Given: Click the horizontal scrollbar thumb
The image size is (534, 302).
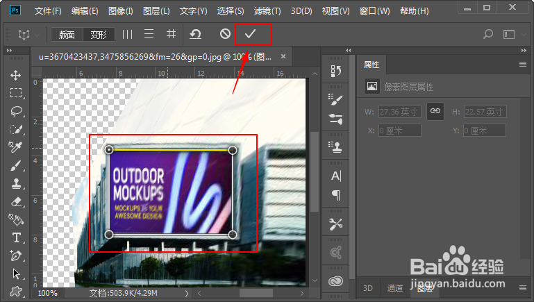Looking at the screenshot, I should 256,293.
